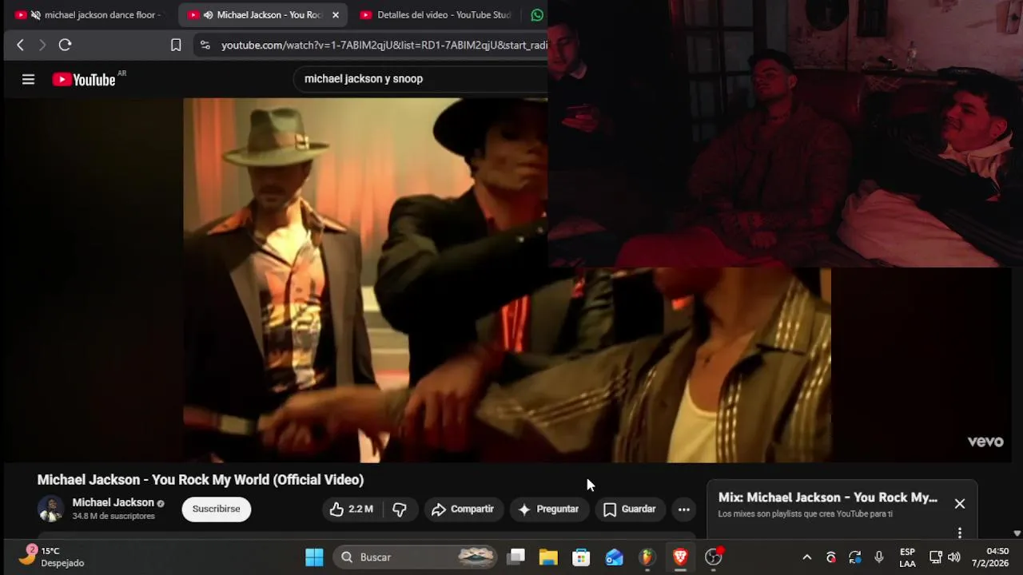Click the tray sync arrows icon
The width and height of the screenshot is (1023, 575).
pos(855,557)
